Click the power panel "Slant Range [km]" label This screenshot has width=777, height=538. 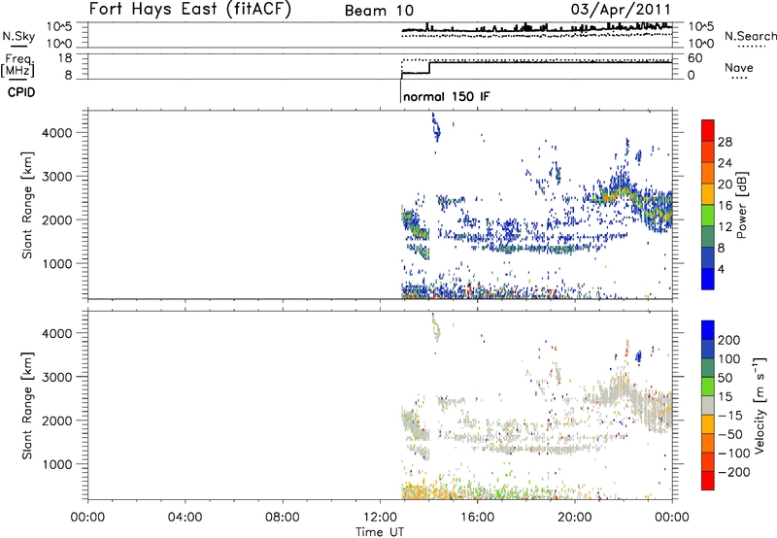pos(27,205)
